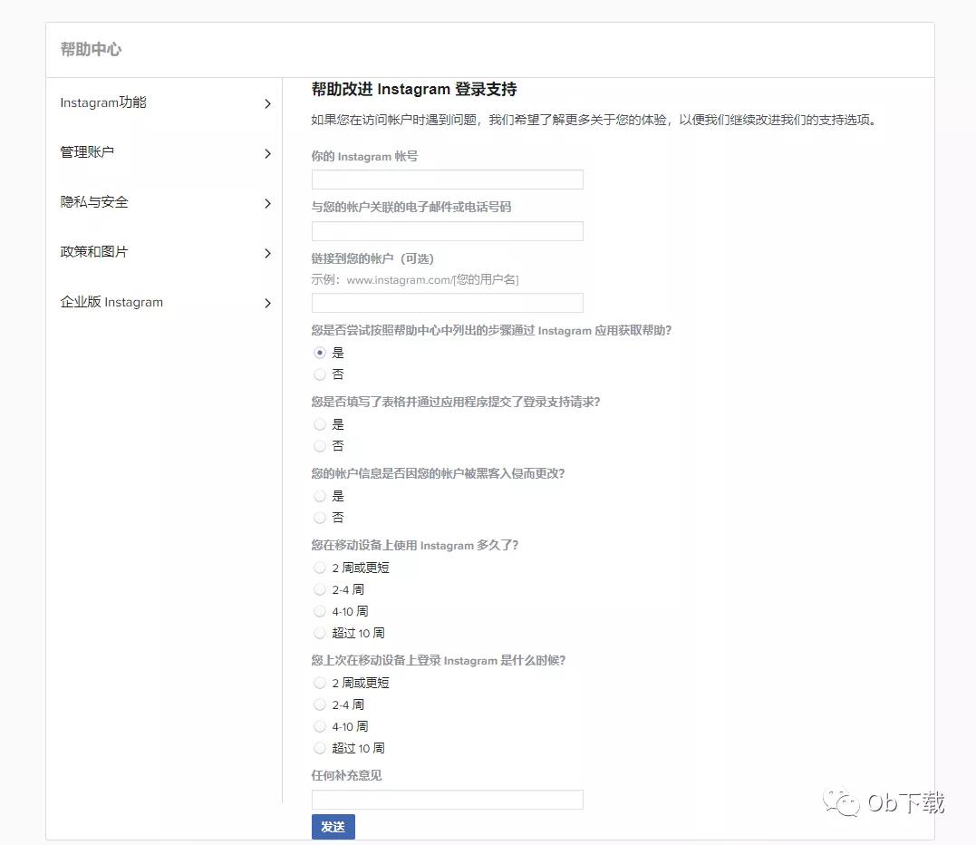Click the Instagram 帐号 input field
The image size is (976, 845).
click(x=447, y=179)
